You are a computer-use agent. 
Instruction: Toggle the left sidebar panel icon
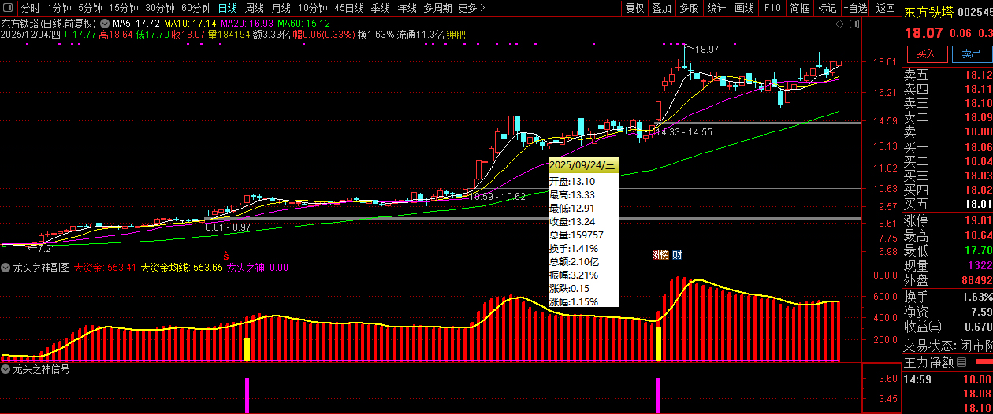9,8
